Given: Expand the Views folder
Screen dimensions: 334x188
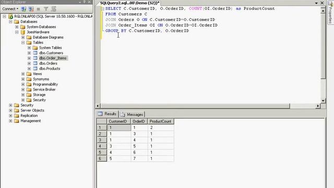Looking at the screenshot, I should [23, 74].
